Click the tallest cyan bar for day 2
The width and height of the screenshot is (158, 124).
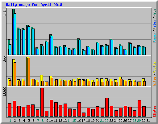pos(15,34)
